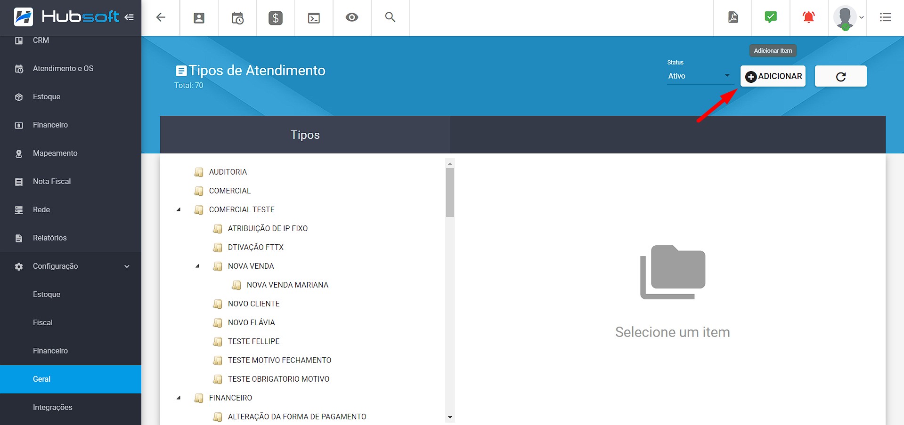Select FINANCEIRO folder in the tree
The image size is (904, 425).
230,398
